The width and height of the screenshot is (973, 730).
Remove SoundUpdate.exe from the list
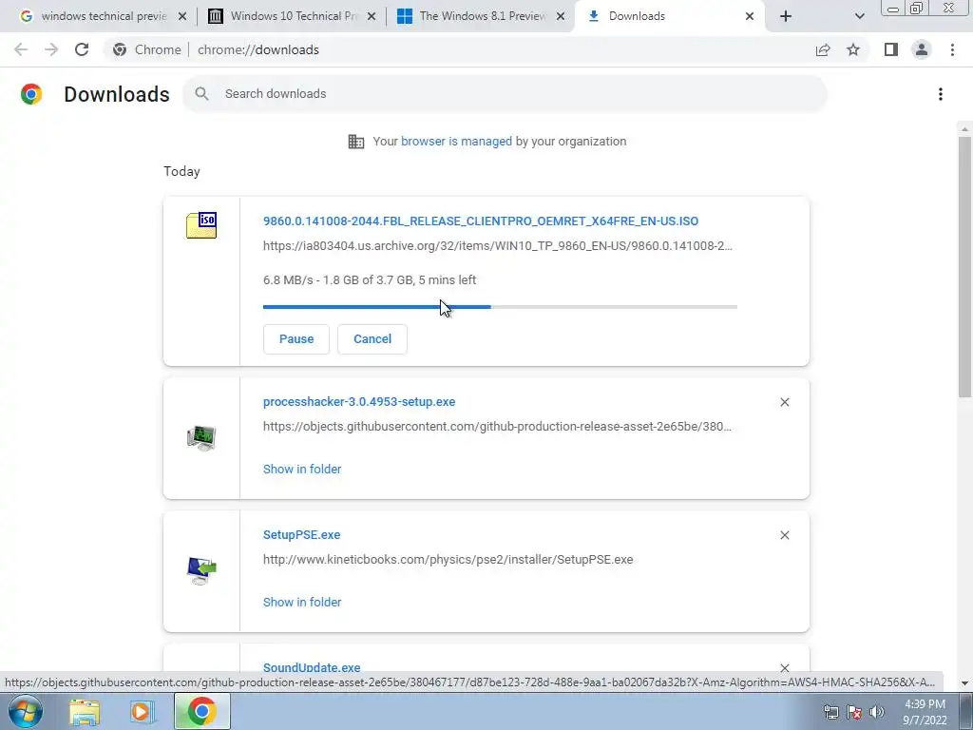pyautogui.click(x=785, y=668)
